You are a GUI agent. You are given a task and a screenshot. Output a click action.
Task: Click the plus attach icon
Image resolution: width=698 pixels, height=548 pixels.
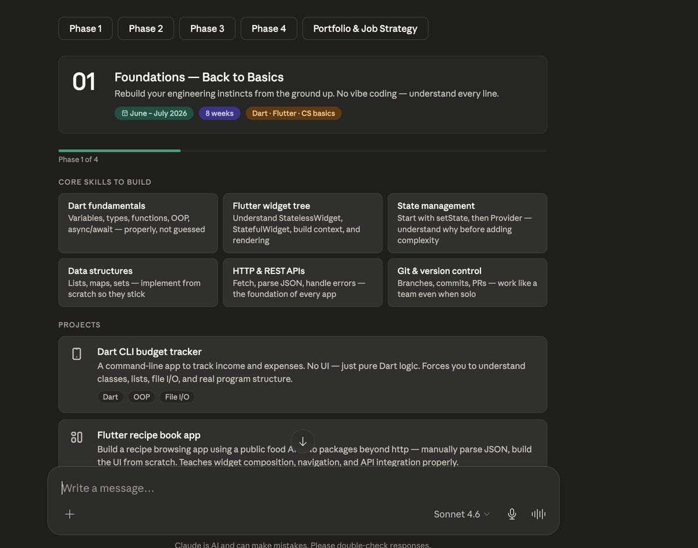tap(70, 514)
